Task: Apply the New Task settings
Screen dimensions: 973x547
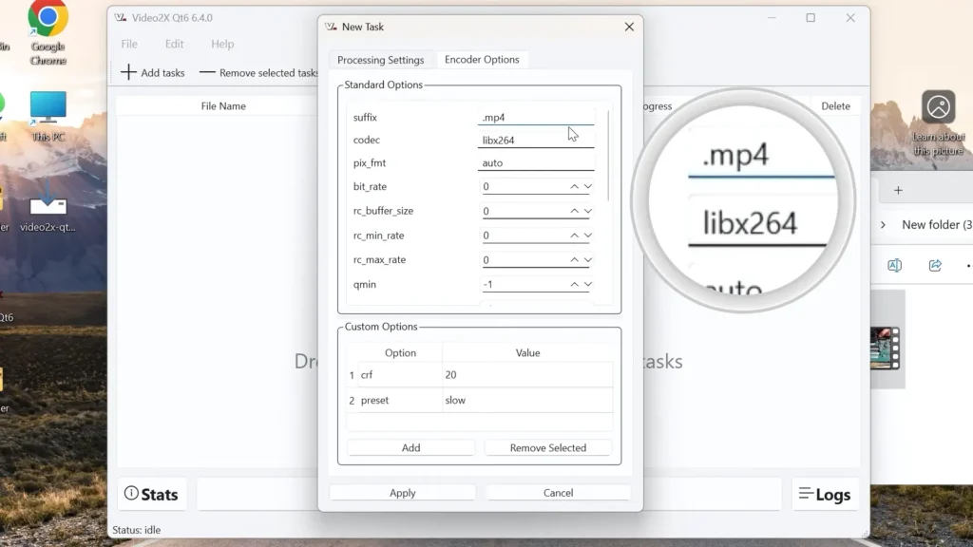Action: point(402,493)
